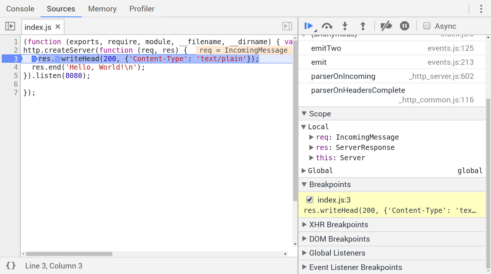Viewport: 491px width, 274px height.
Task: Show the file navigator sidebar
Action: tap(10, 26)
